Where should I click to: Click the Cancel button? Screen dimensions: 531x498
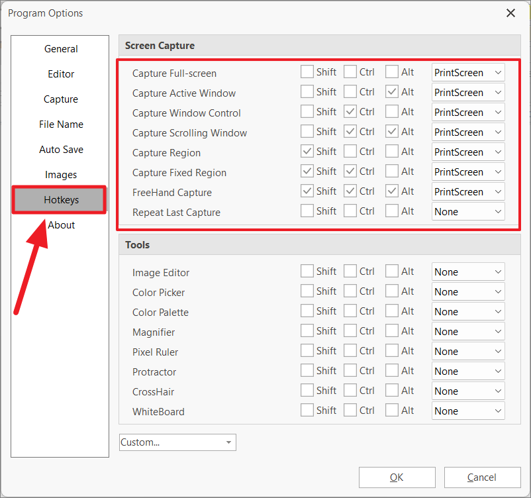point(482,477)
